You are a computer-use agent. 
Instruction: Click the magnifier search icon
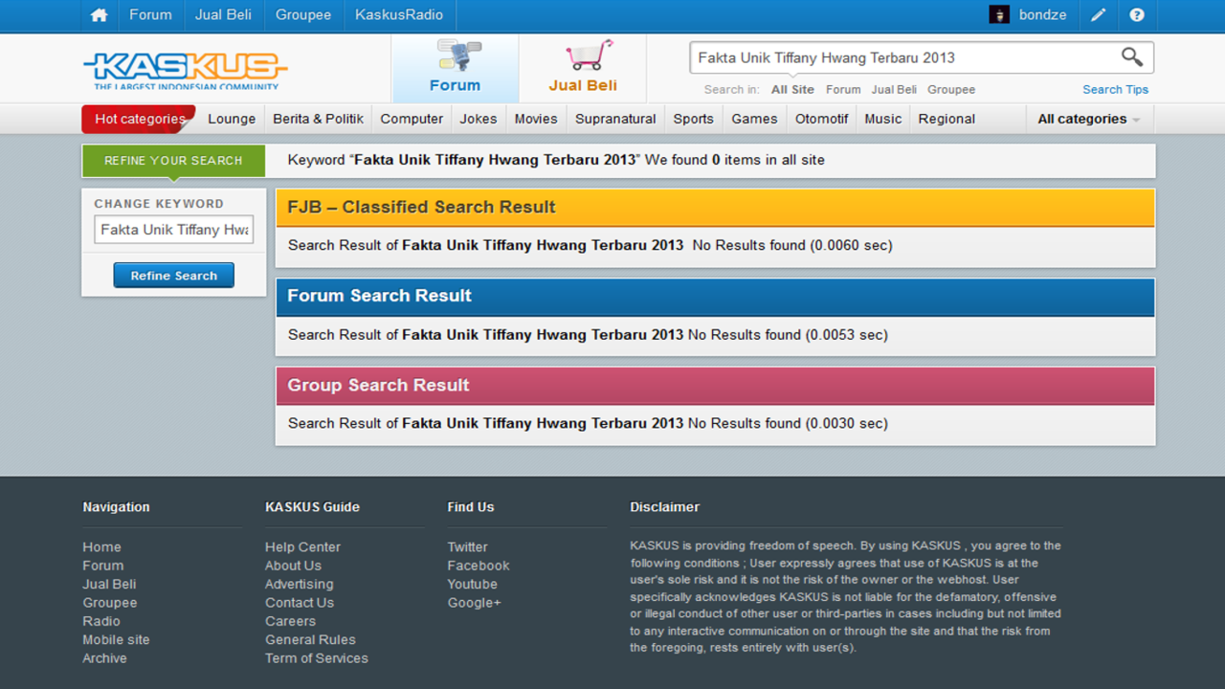pos(1132,57)
